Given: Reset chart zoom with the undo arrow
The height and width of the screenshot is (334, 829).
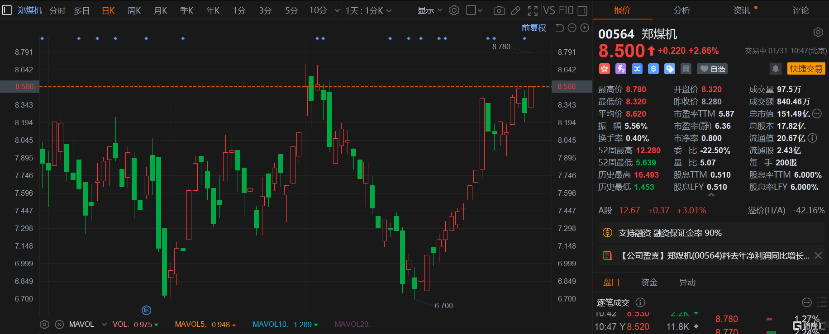Looking at the screenshot, I should point(559,28).
